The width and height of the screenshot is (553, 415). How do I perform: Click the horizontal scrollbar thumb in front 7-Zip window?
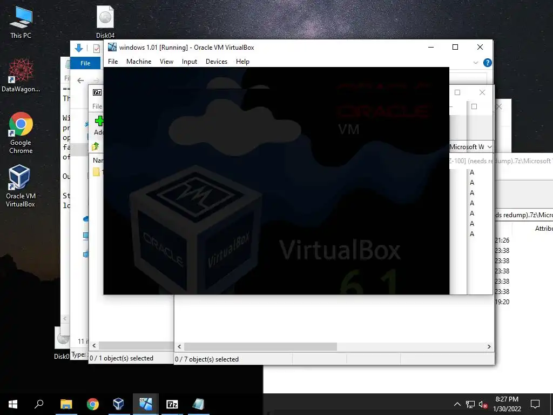pos(260,346)
